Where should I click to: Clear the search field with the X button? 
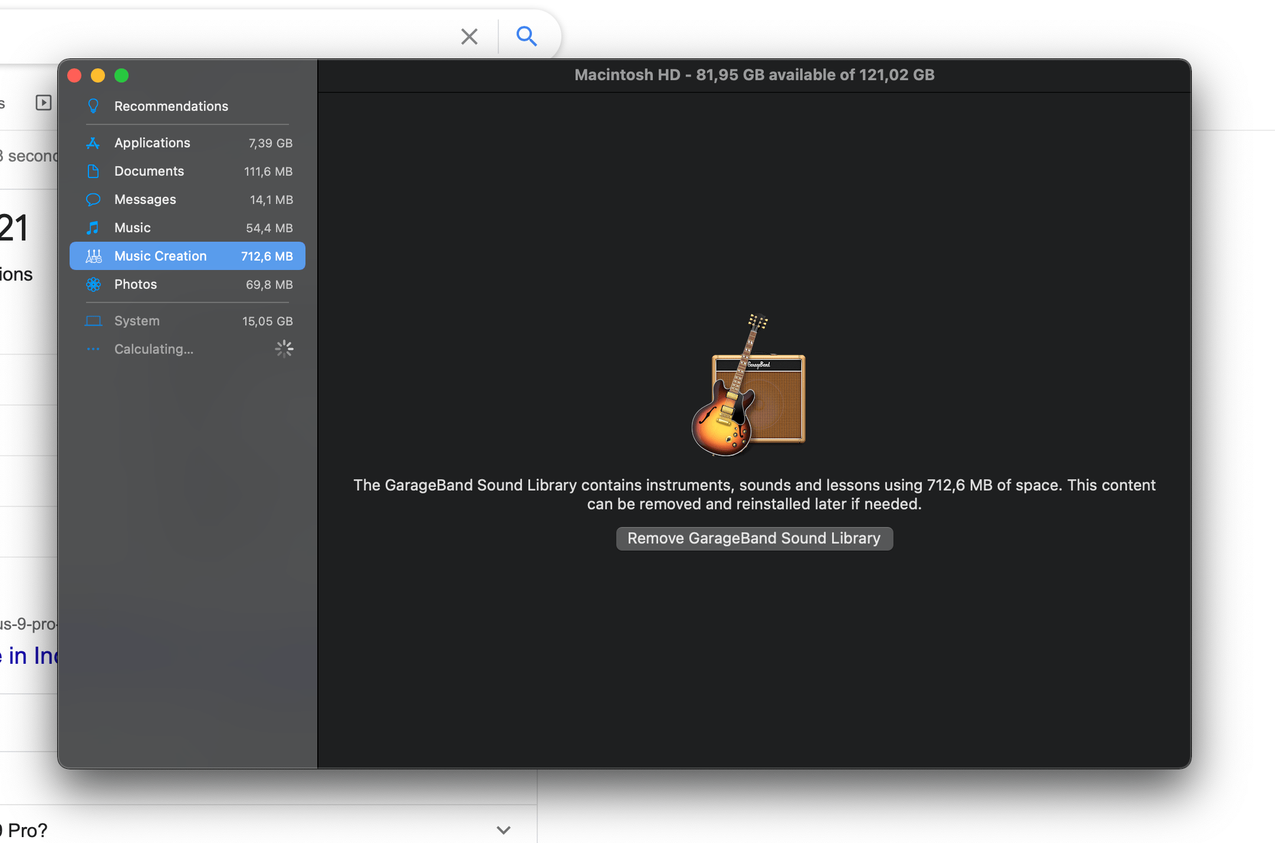(x=469, y=37)
